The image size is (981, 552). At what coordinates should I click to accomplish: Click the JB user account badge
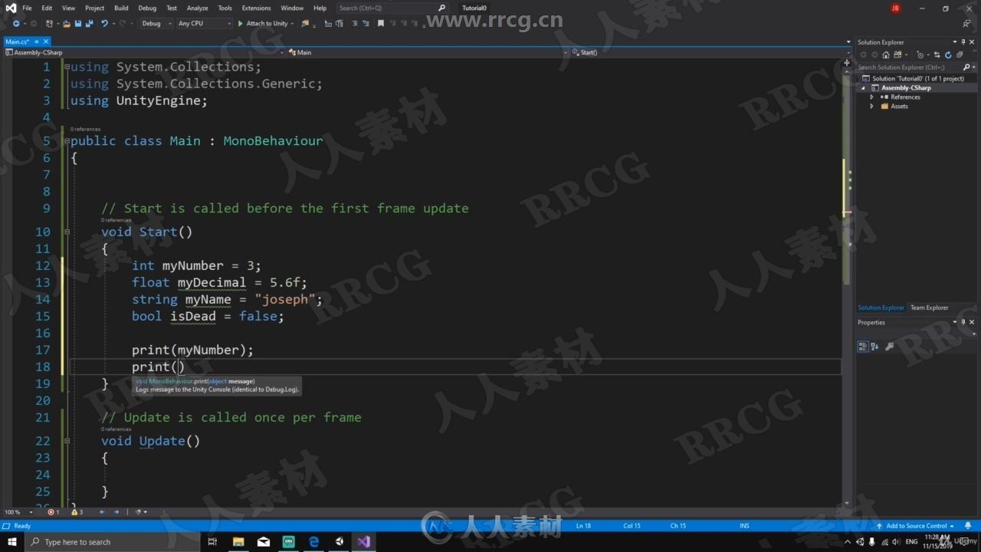(x=895, y=8)
